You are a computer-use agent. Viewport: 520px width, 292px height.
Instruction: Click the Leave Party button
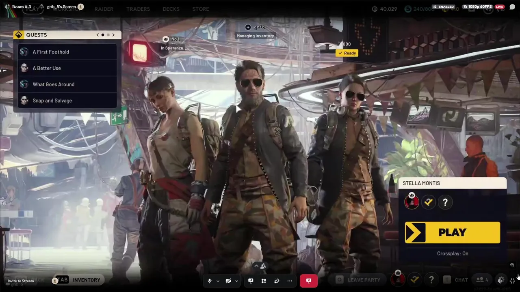358,280
